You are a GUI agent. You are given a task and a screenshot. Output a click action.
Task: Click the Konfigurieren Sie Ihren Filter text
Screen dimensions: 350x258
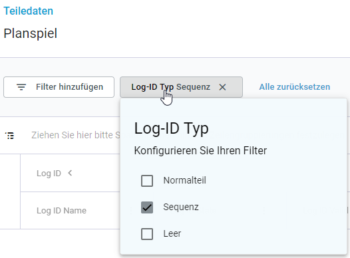[x=200, y=150]
